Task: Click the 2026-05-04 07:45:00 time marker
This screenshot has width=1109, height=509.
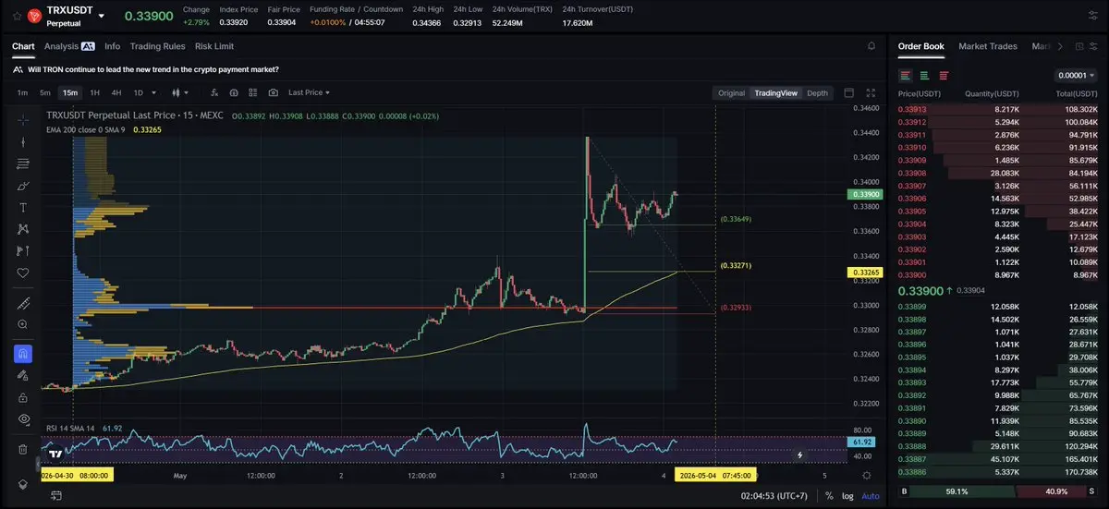Action: [x=716, y=475]
